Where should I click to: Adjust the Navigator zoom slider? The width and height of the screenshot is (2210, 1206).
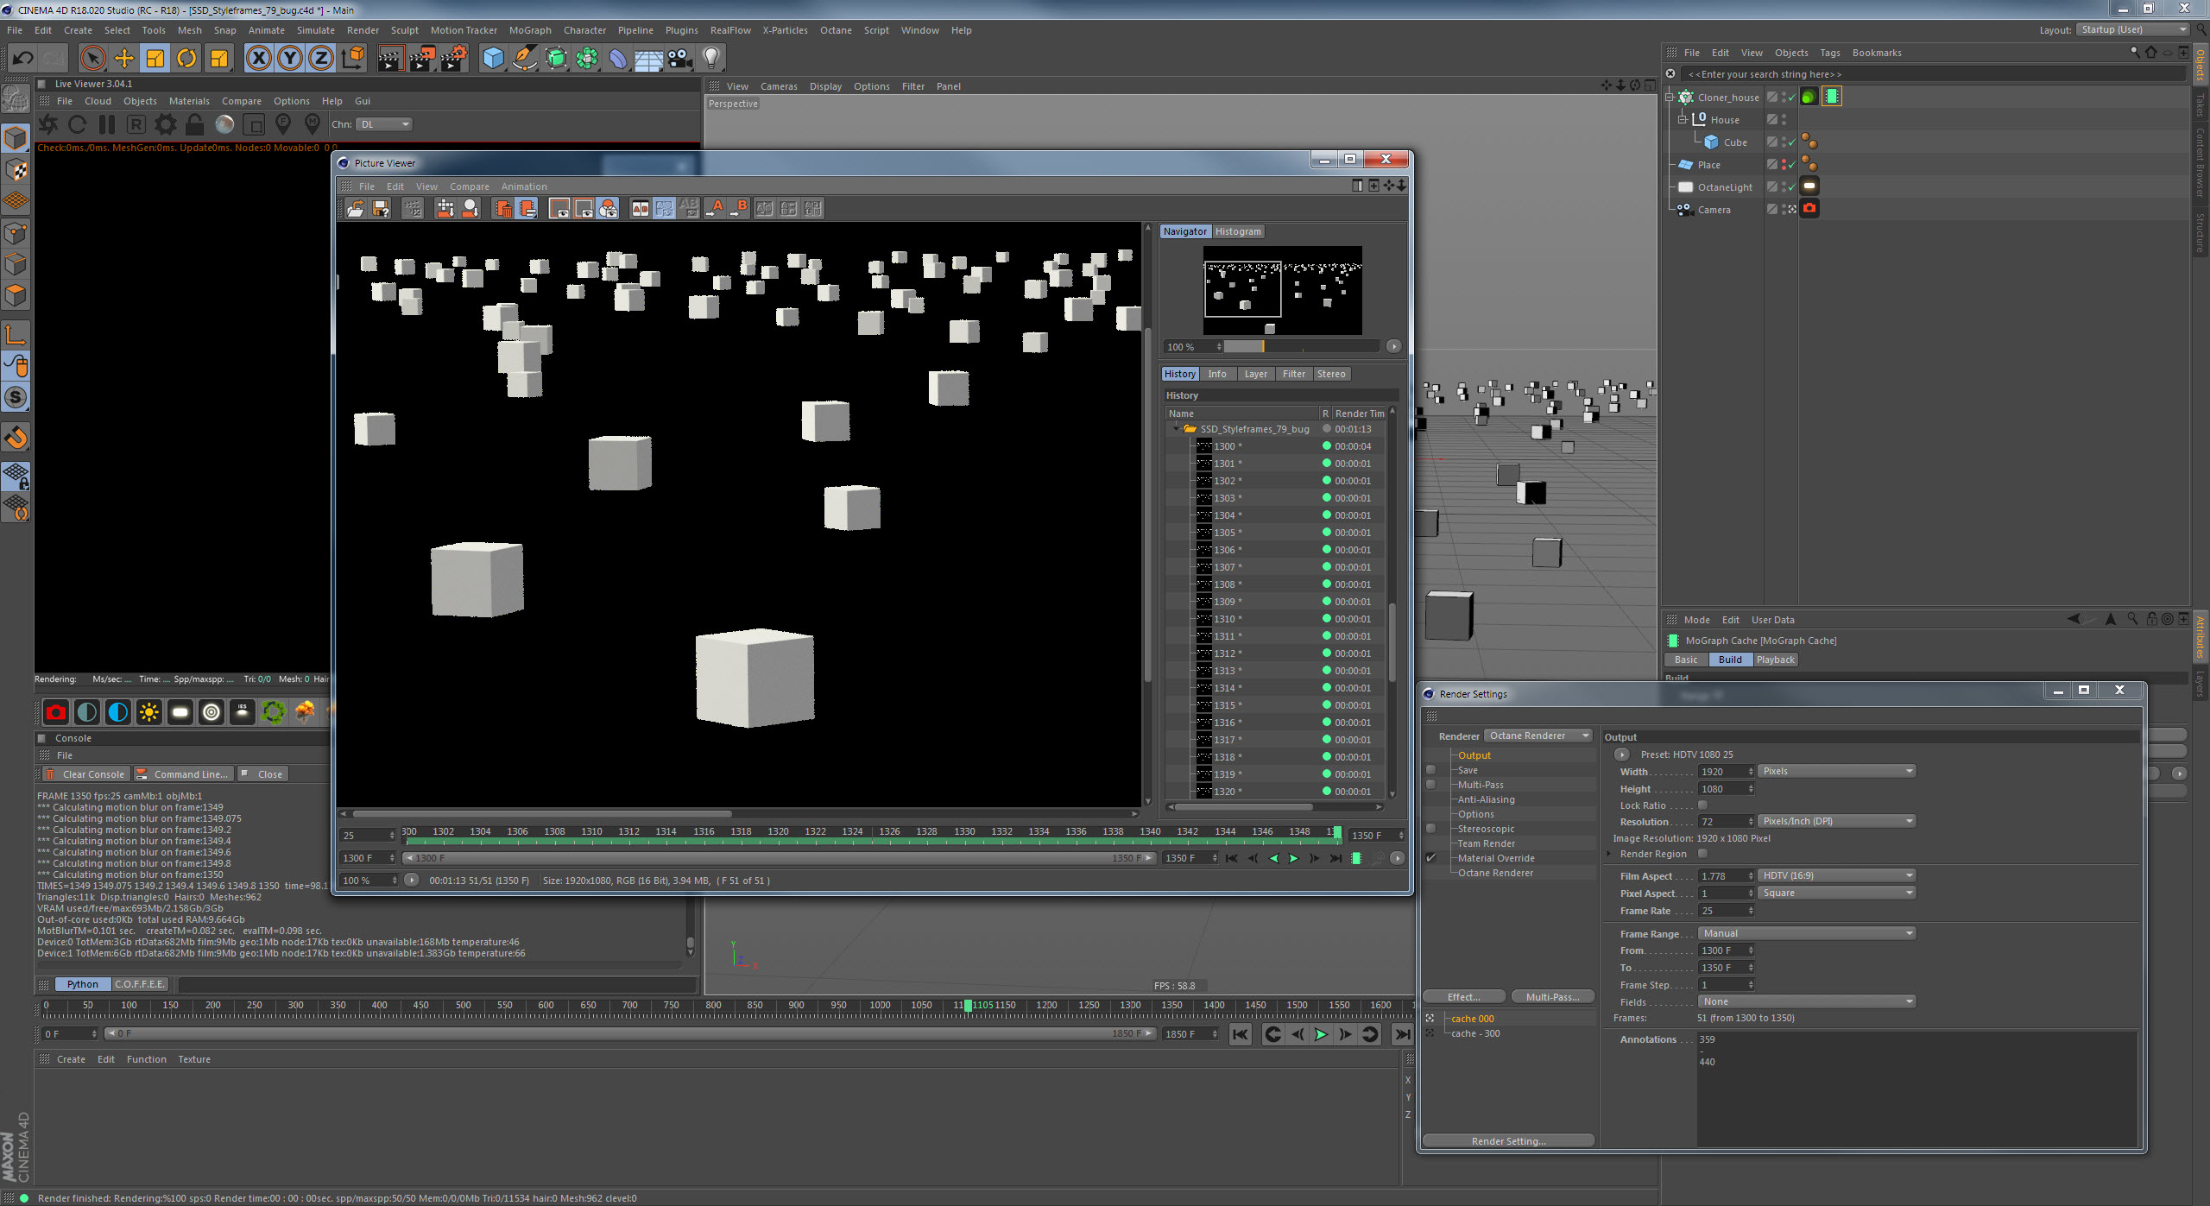click(x=1263, y=346)
